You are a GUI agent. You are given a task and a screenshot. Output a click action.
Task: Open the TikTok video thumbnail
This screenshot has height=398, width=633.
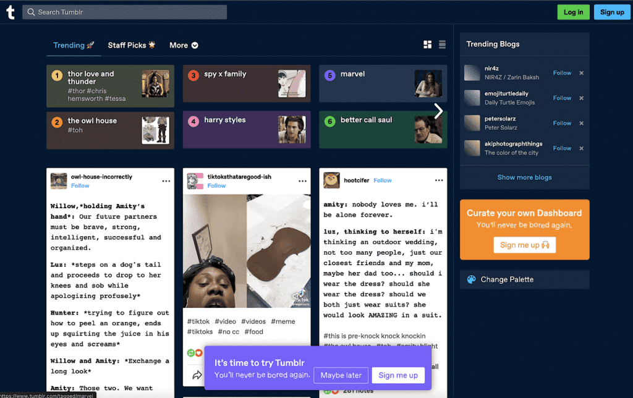coord(247,251)
